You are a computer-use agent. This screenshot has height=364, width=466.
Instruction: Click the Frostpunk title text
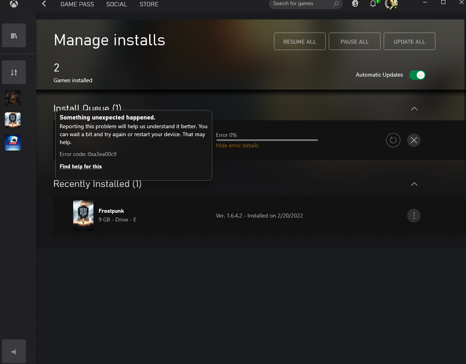tap(111, 211)
